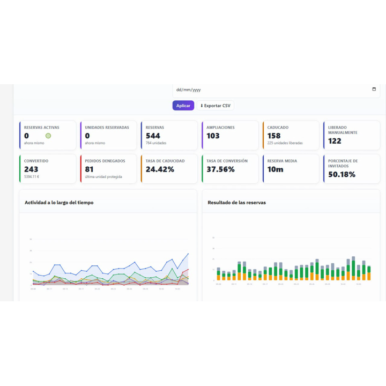Click the Caducado value 158

[x=274, y=136]
